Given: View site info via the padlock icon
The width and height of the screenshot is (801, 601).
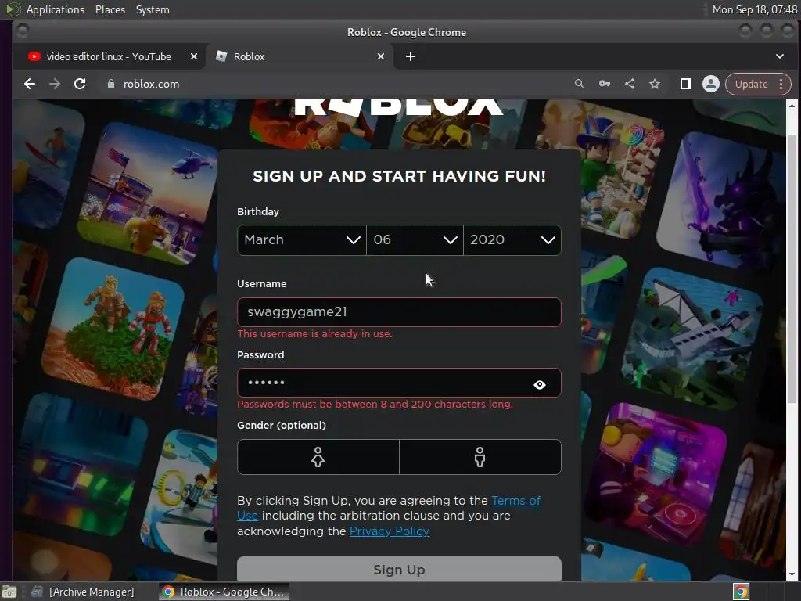Looking at the screenshot, I should pos(111,84).
